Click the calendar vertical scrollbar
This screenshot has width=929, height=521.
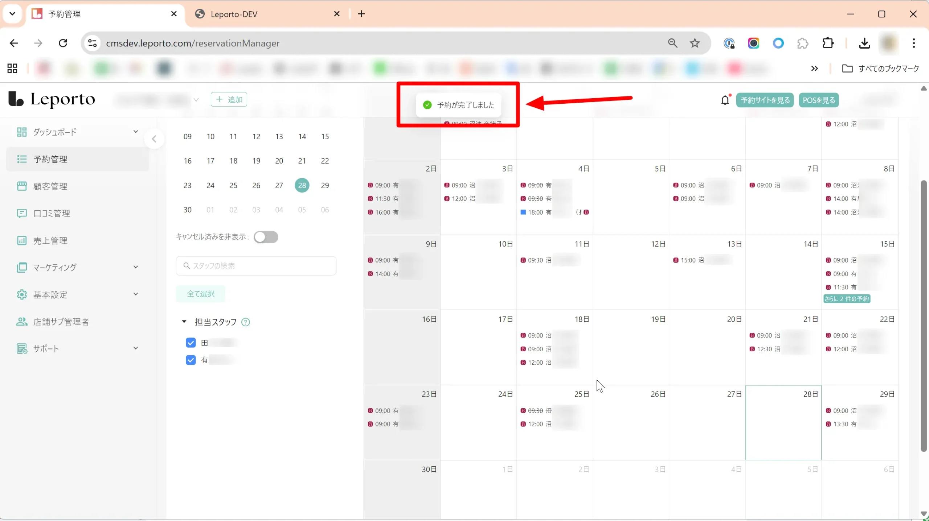point(924,315)
